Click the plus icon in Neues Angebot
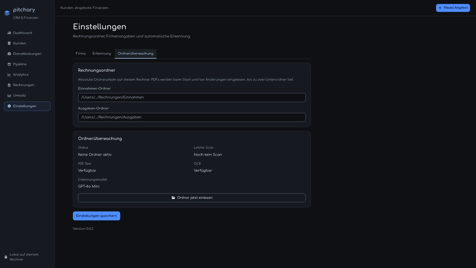Image resolution: width=476 pixels, height=268 pixels. point(440,8)
